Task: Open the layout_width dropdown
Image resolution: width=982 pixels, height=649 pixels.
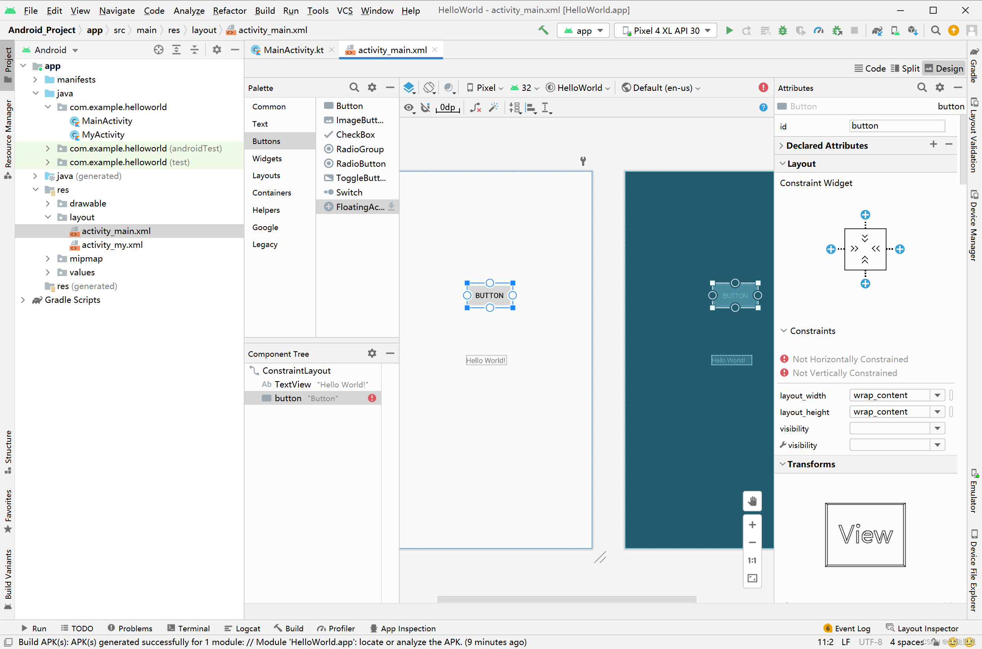Action: tap(937, 395)
